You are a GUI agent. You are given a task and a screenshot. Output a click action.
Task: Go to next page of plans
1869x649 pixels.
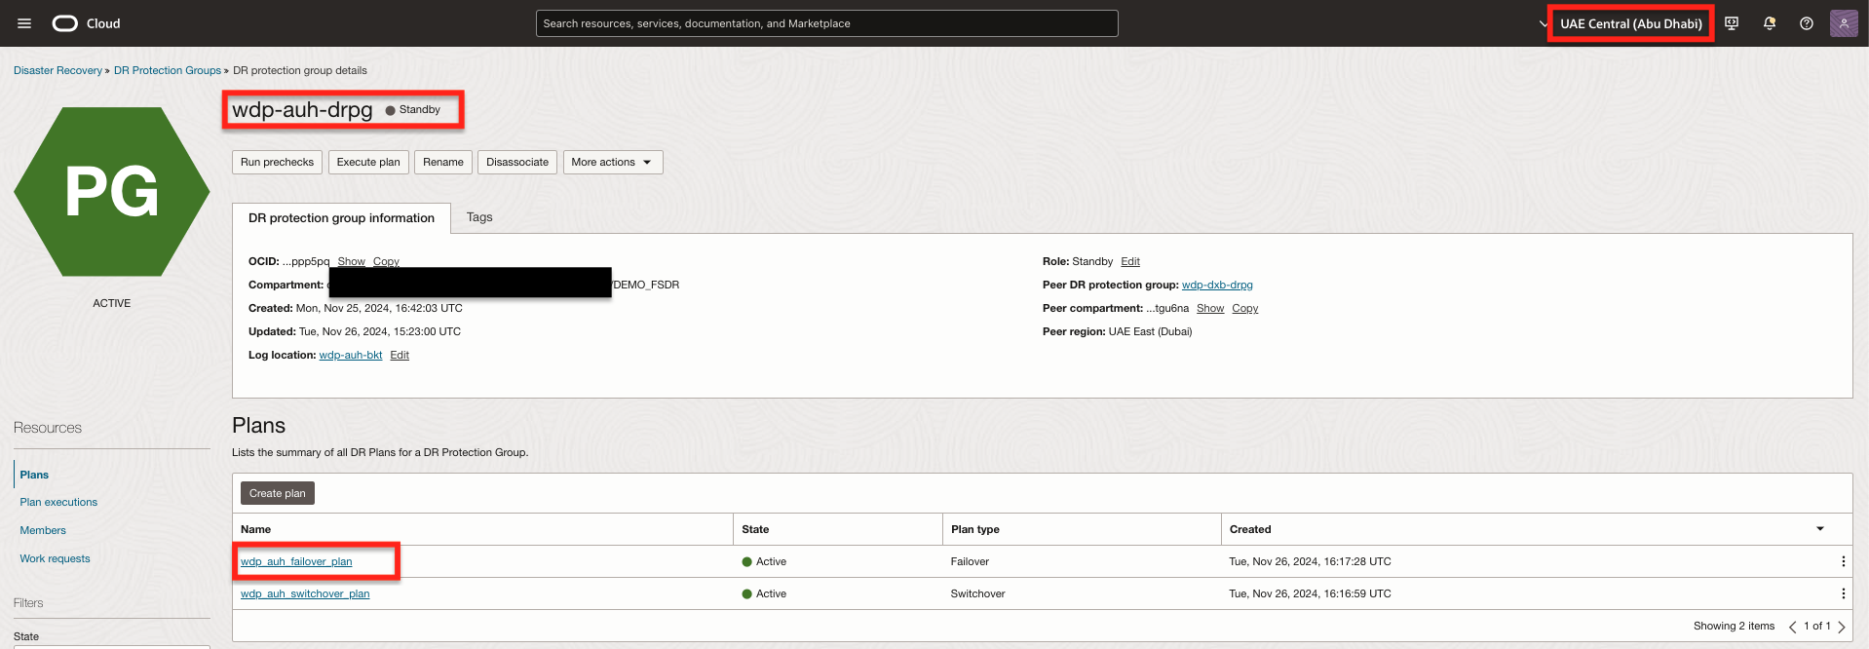click(x=1842, y=627)
